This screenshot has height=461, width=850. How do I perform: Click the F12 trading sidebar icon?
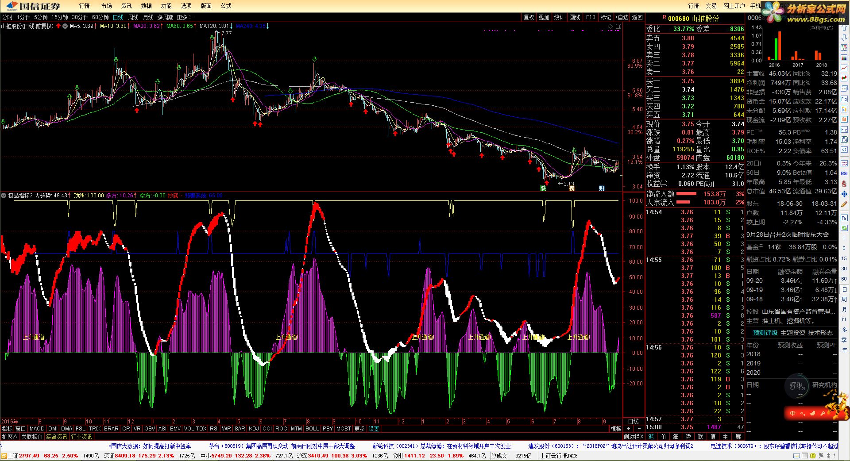click(x=844, y=129)
